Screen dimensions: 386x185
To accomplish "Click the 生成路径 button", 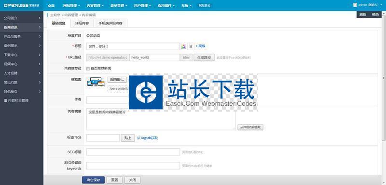I will pos(204,57).
